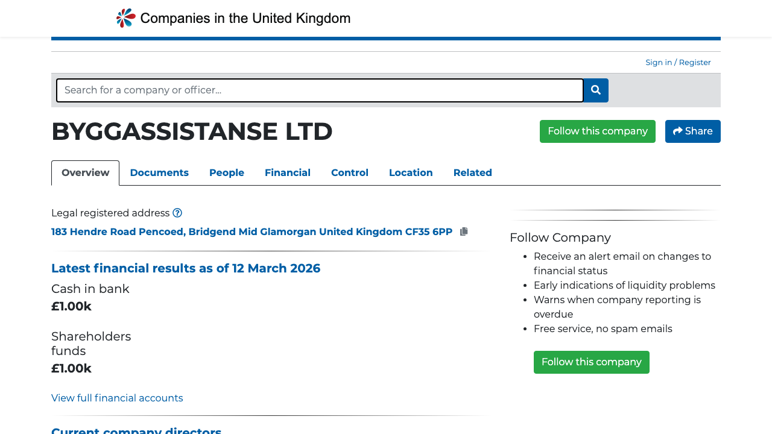The height and width of the screenshot is (434, 772).
Task: Click the Companies in the United Kingdom logo
Action: pos(233,17)
